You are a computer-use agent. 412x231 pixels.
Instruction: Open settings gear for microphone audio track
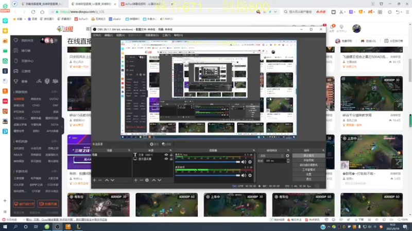click(250, 162)
